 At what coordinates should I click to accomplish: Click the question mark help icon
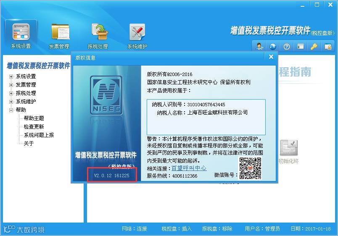coord(286,46)
